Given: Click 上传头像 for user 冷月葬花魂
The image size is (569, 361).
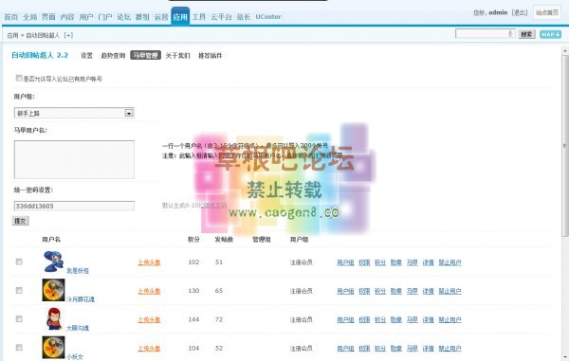Looking at the screenshot, I should click(x=149, y=291).
